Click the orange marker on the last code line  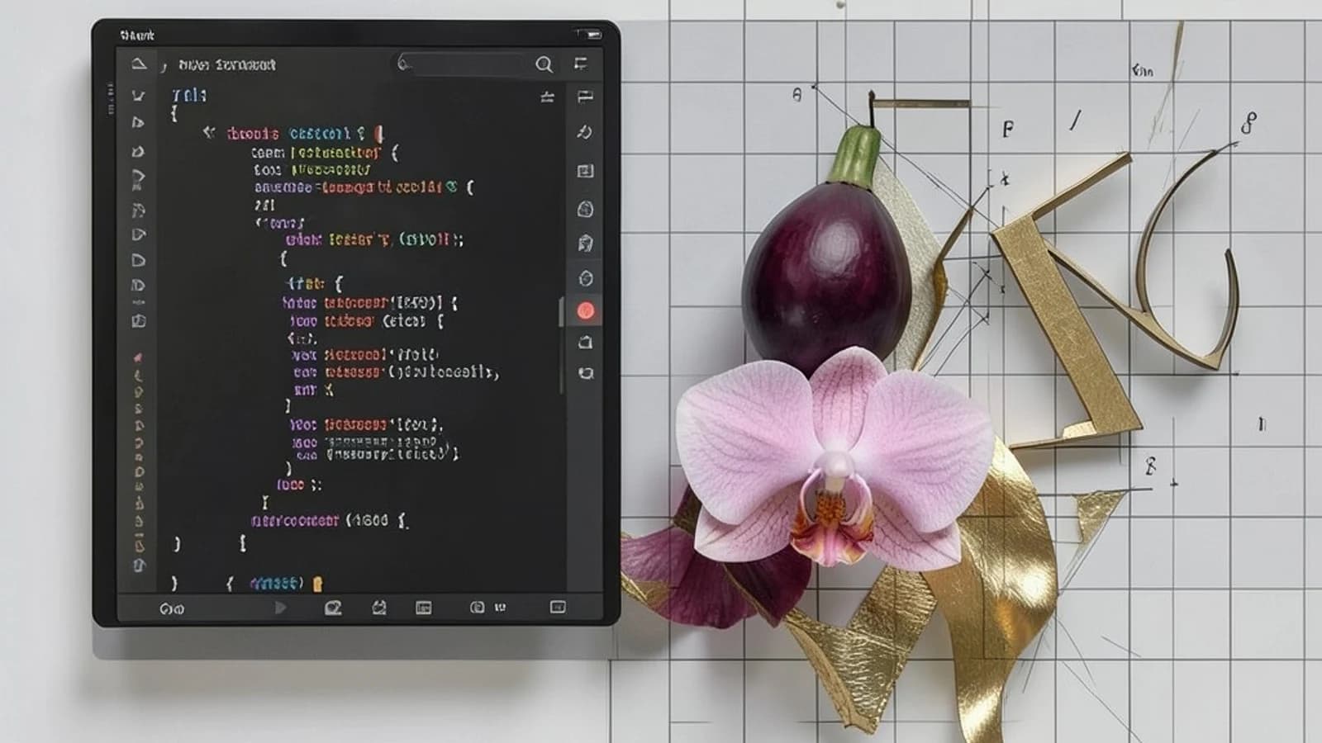[x=318, y=584]
